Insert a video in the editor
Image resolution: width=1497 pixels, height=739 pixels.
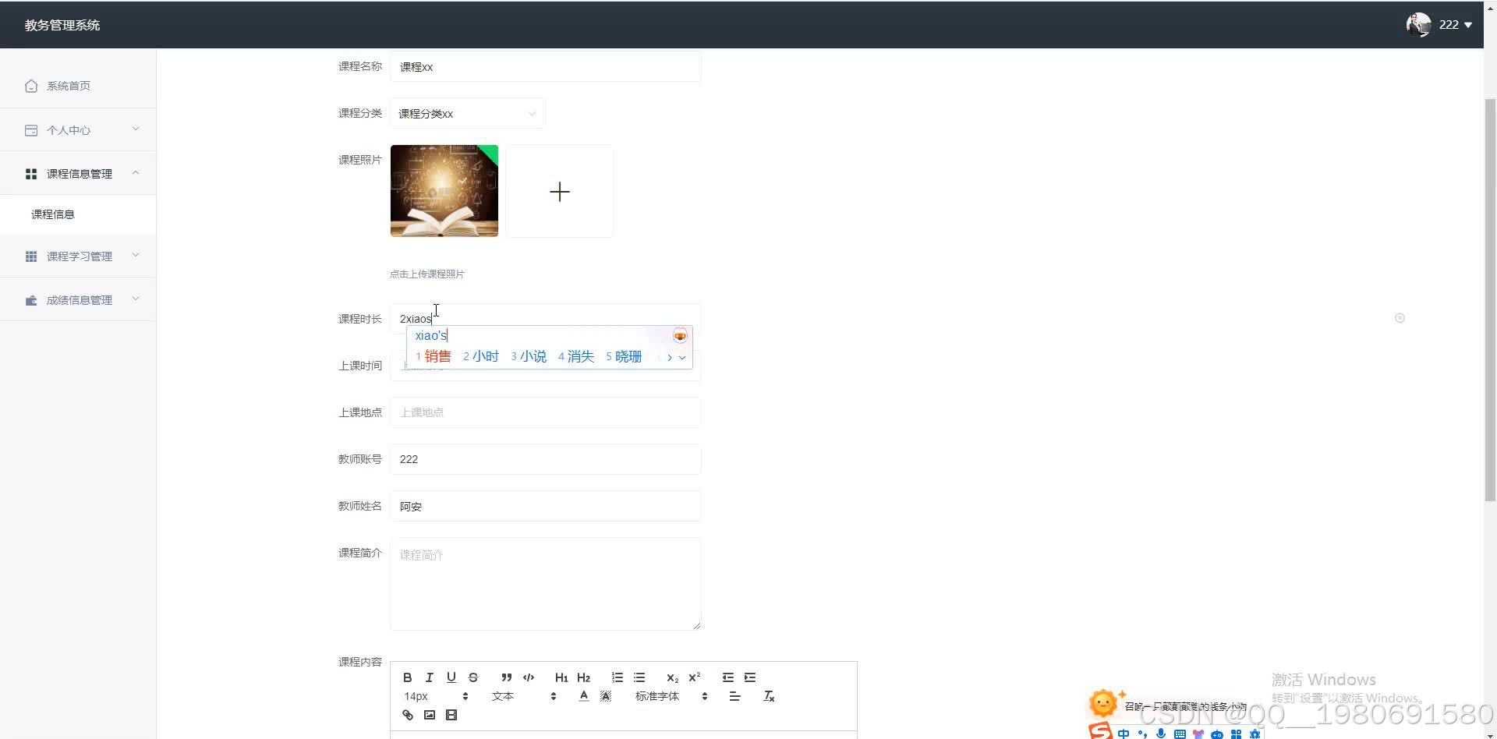pos(451,715)
